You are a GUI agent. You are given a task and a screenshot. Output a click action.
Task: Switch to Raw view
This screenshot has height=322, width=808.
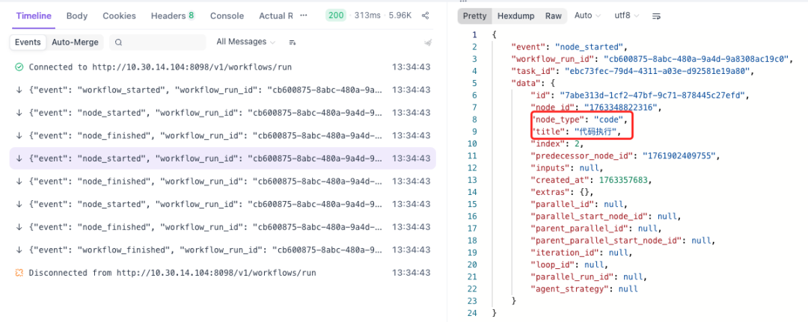coord(554,16)
